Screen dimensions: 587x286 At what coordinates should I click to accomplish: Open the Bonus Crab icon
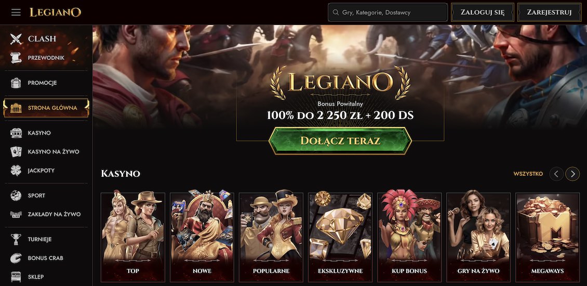pyautogui.click(x=16, y=258)
